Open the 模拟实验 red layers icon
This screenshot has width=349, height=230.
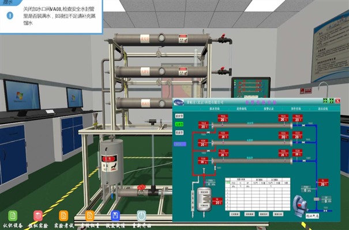click(38, 216)
